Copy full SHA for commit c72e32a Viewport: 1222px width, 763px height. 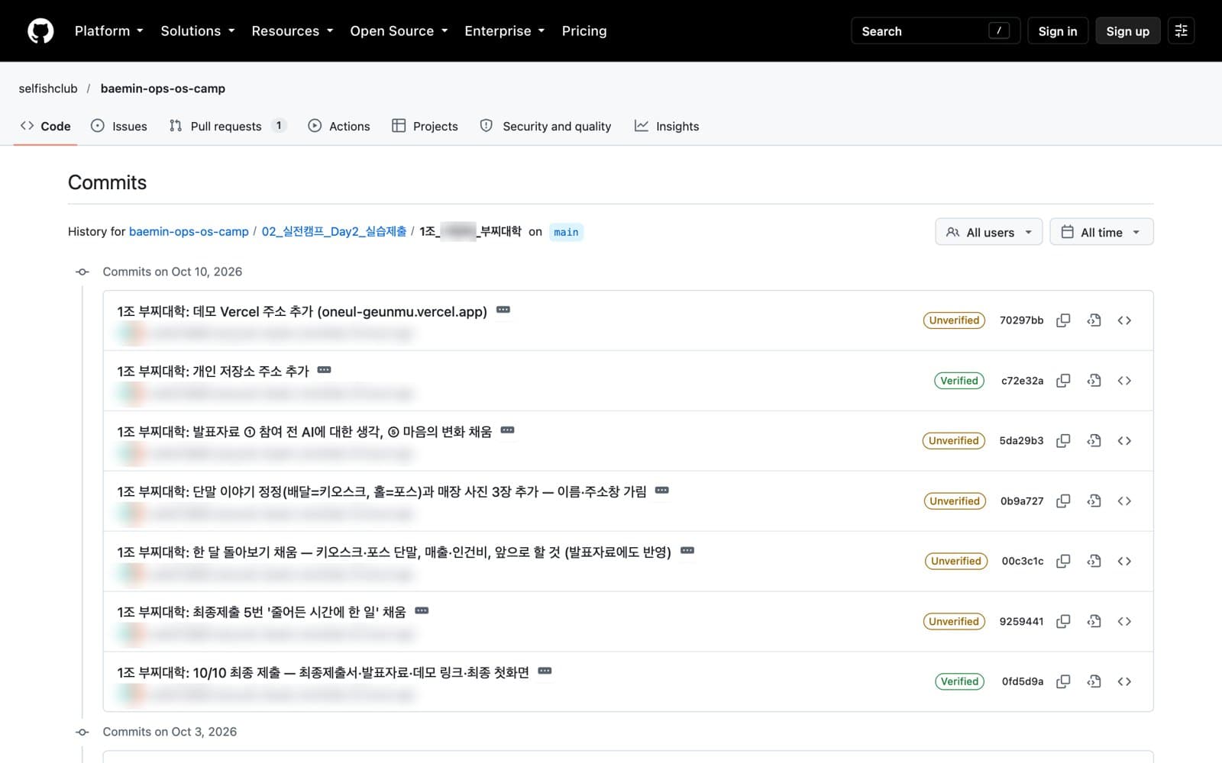tap(1063, 381)
